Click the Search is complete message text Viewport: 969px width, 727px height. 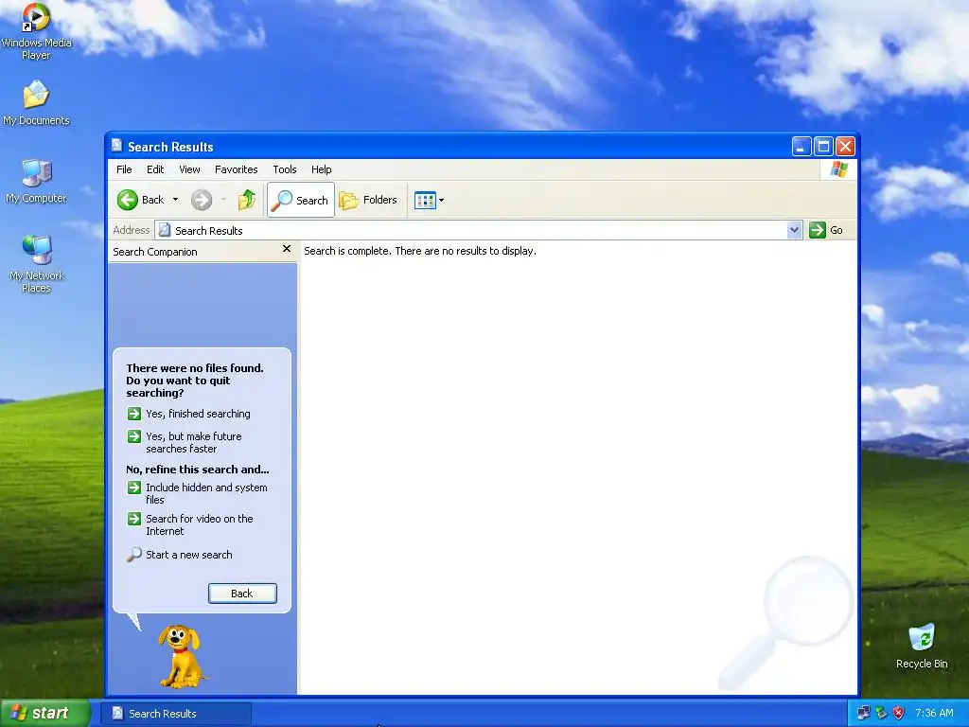[x=420, y=251]
